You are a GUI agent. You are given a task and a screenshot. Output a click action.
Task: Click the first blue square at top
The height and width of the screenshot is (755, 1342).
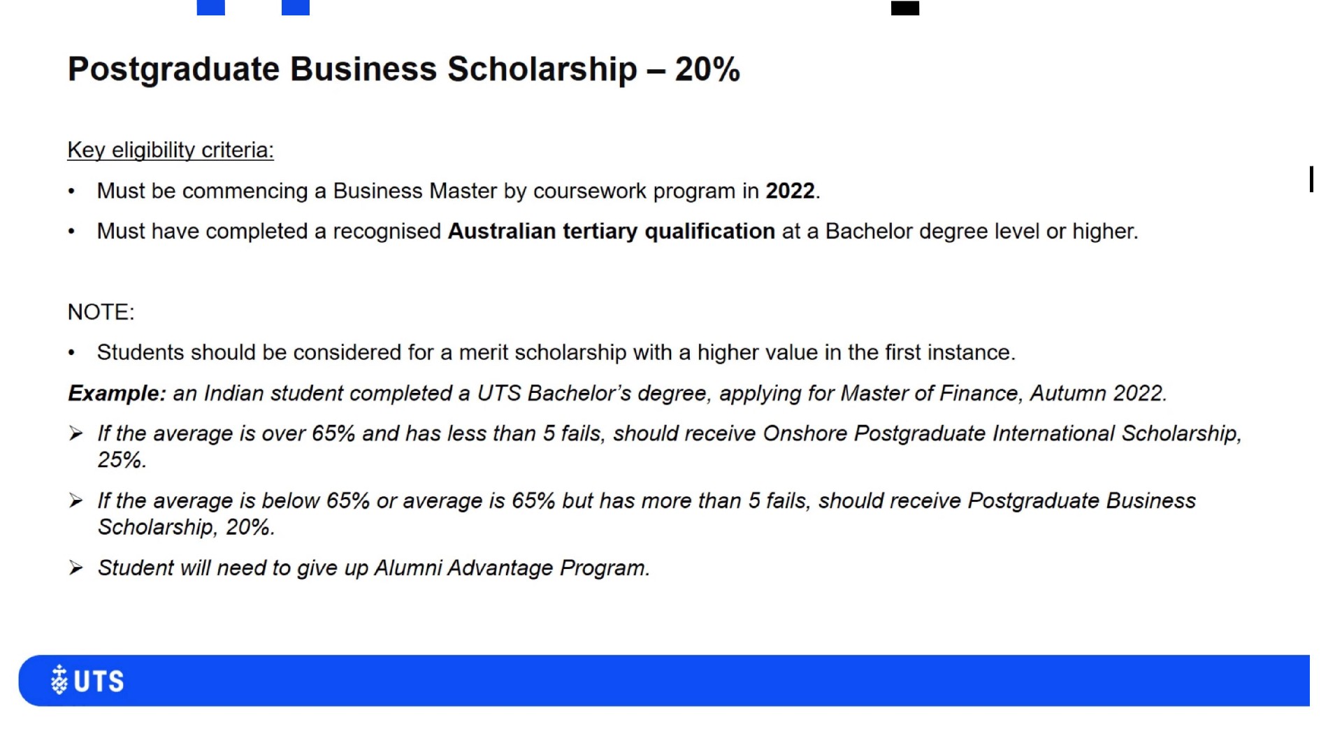click(211, 7)
